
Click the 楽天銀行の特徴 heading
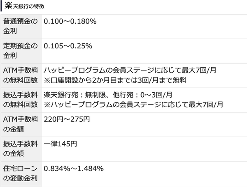point(25,6)
